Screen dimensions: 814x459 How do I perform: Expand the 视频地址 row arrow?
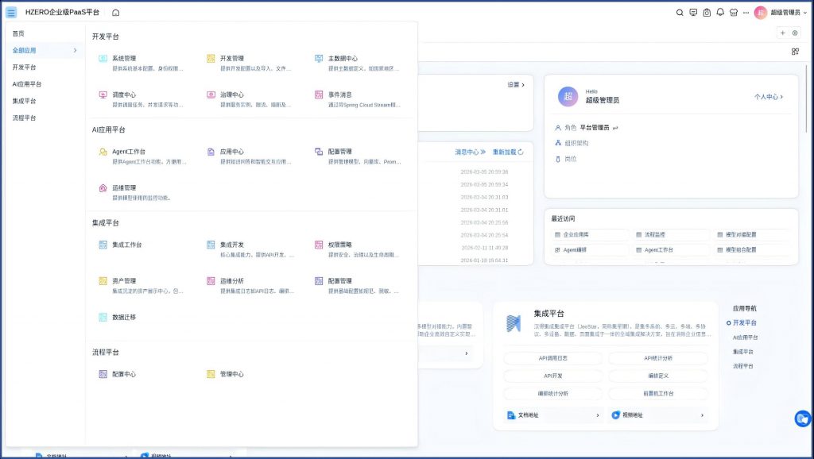tap(702, 415)
